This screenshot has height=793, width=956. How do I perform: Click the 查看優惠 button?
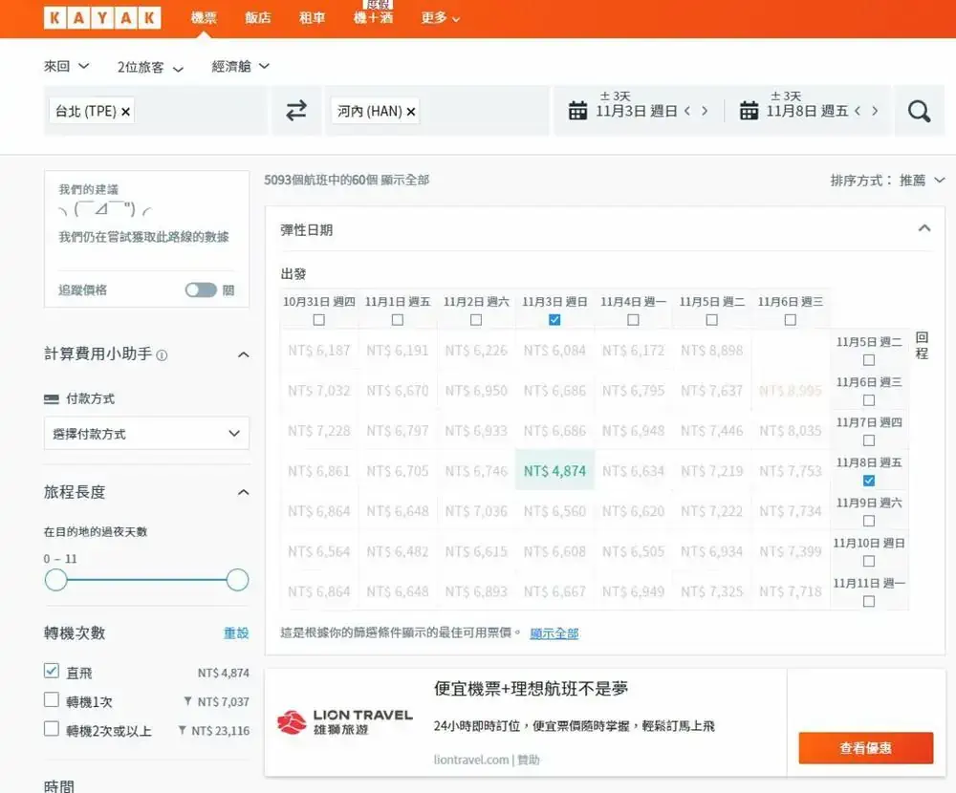865,748
